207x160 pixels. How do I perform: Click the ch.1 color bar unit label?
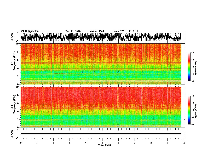pyautogui.click(x=196, y=68)
